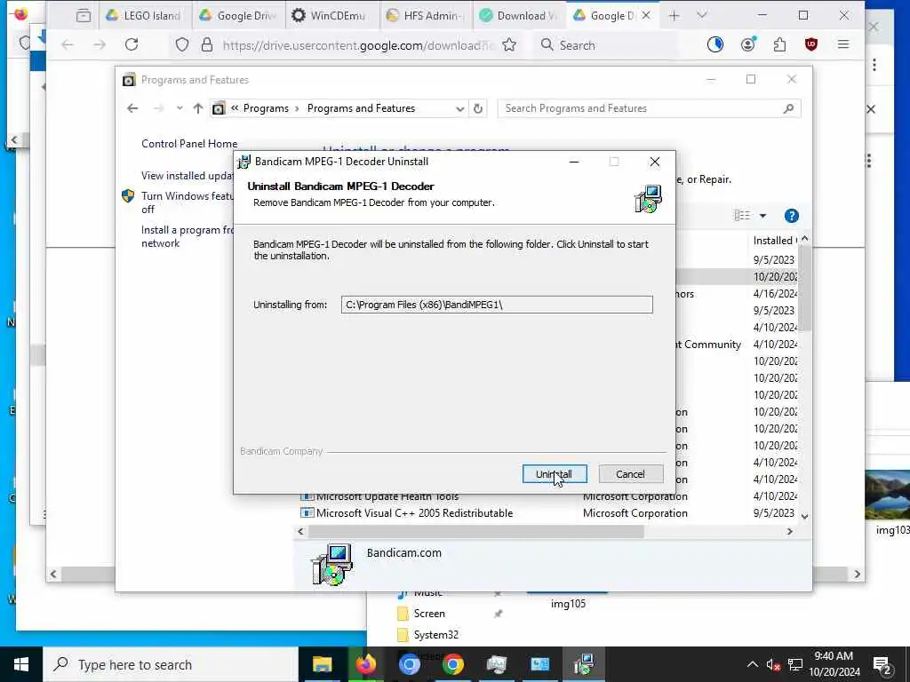Open uBlock Origin extension icon

pos(810,44)
